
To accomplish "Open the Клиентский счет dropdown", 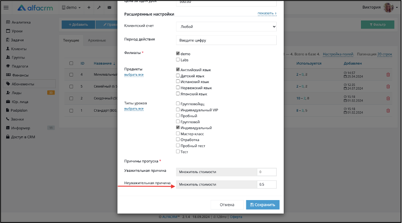I will point(226,27).
